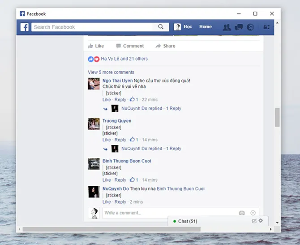The image size is (300, 245).
Task: Maximize the Facebook window
Action: (255, 13)
